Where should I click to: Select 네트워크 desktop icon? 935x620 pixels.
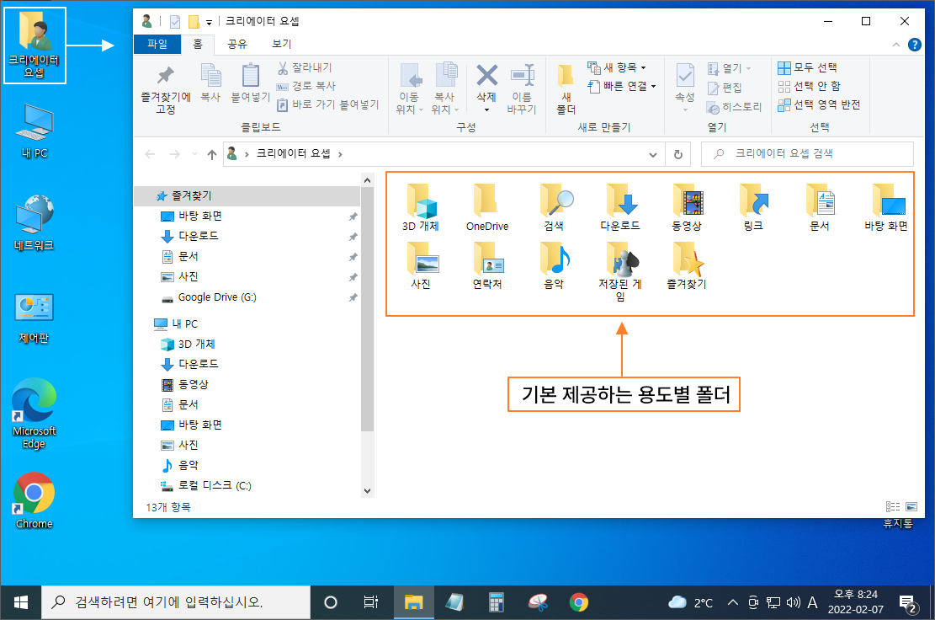click(34, 222)
